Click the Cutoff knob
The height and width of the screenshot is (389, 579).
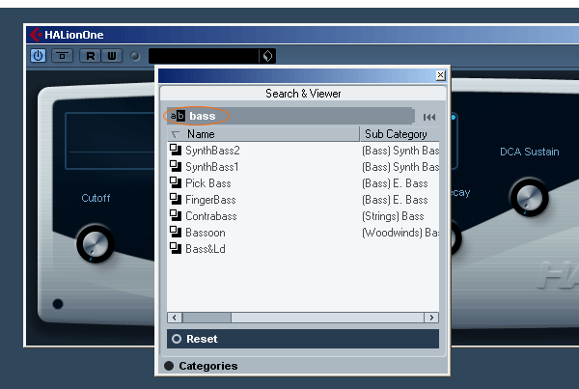pyautogui.click(x=94, y=242)
